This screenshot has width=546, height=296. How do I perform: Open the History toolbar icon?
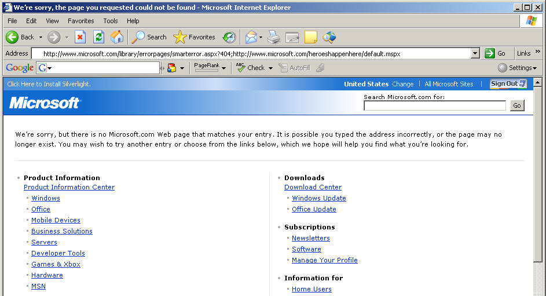229,37
